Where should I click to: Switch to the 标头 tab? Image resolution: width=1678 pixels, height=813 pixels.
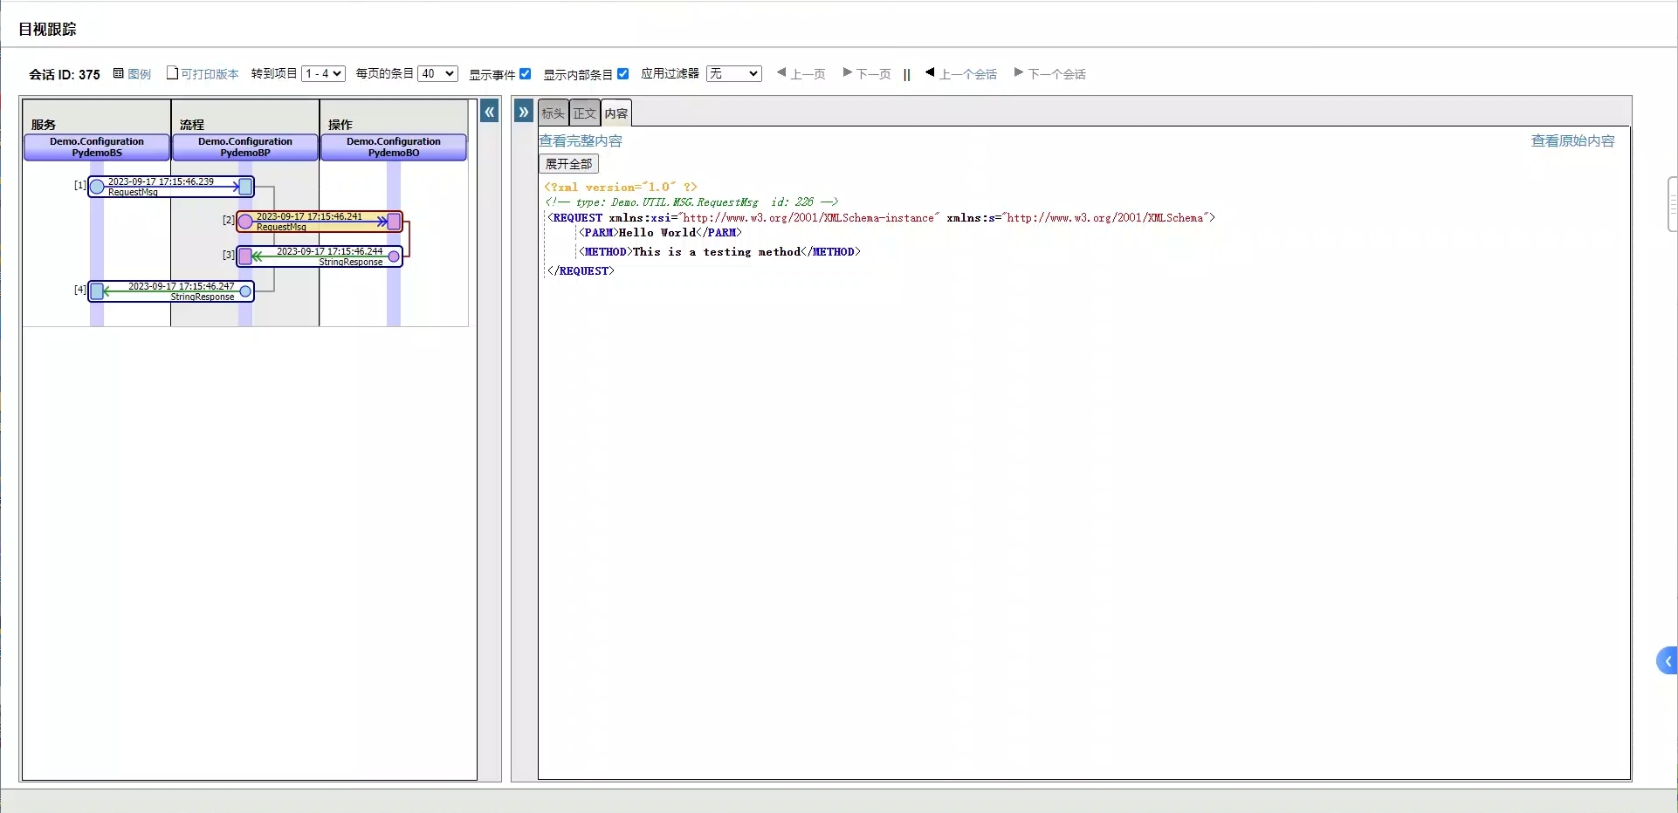[x=553, y=113]
